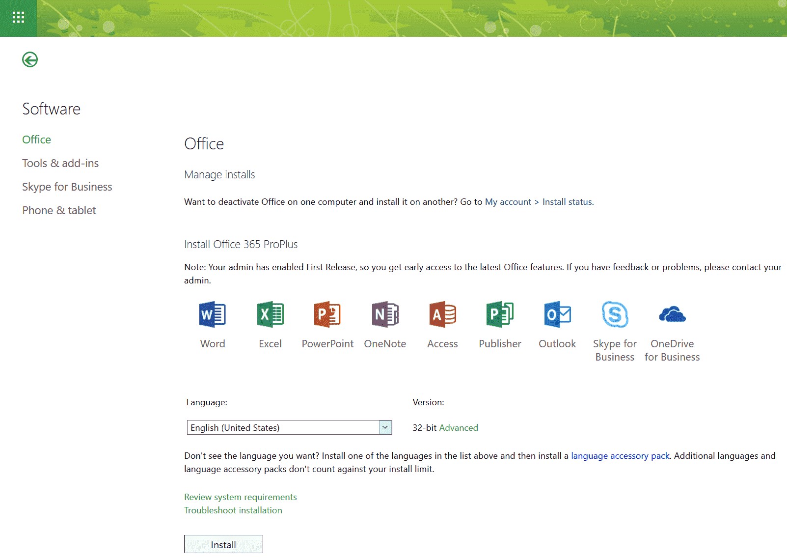The image size is (787, 560).
Task: Expand the Language dropdown arrow
Action: [x=385, y=427]
